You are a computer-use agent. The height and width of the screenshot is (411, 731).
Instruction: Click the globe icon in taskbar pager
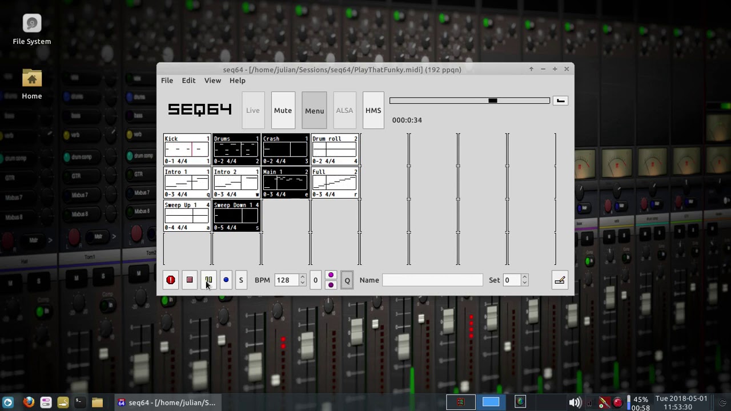click(x=520, y=402)
